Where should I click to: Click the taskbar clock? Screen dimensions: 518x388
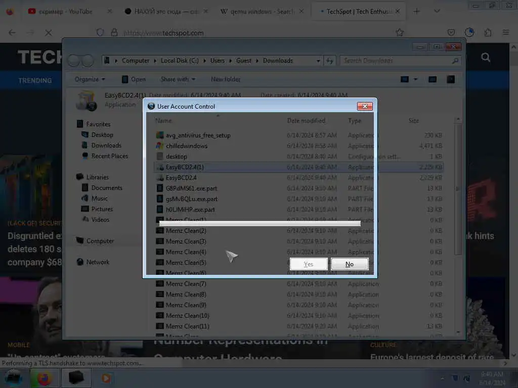(492, 378)
